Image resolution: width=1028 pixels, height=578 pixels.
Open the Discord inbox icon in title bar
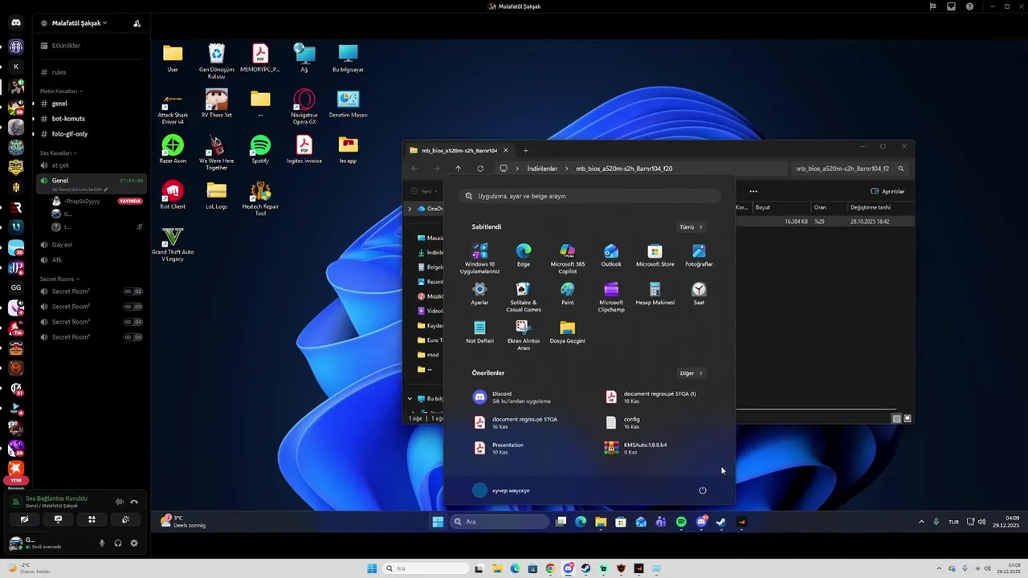[951, 6]
